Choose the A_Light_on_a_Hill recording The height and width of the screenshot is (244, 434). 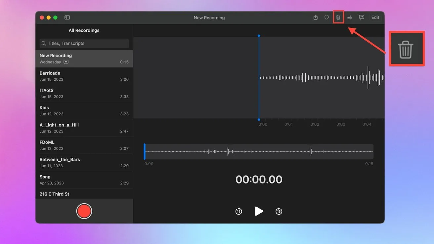tap(84, 128)
